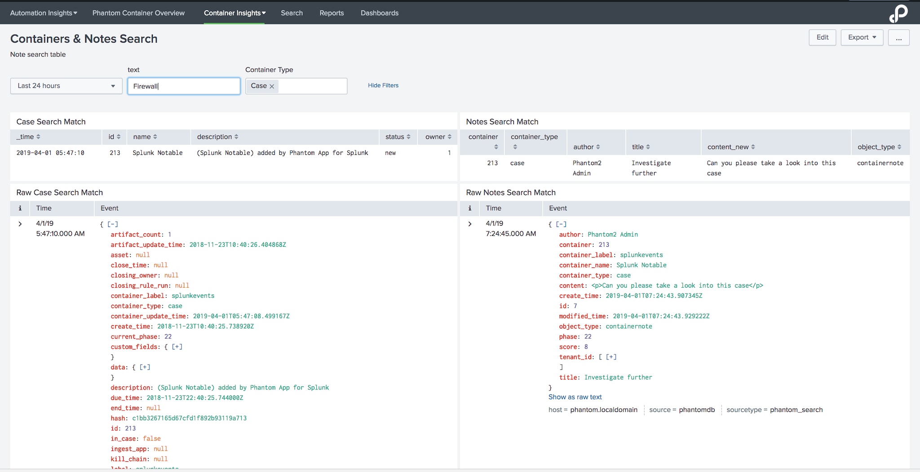Click the hash value c1bb3267165d67cfd1f892b93119a713
Screen dimensions: 920x472
pos(189,418)
